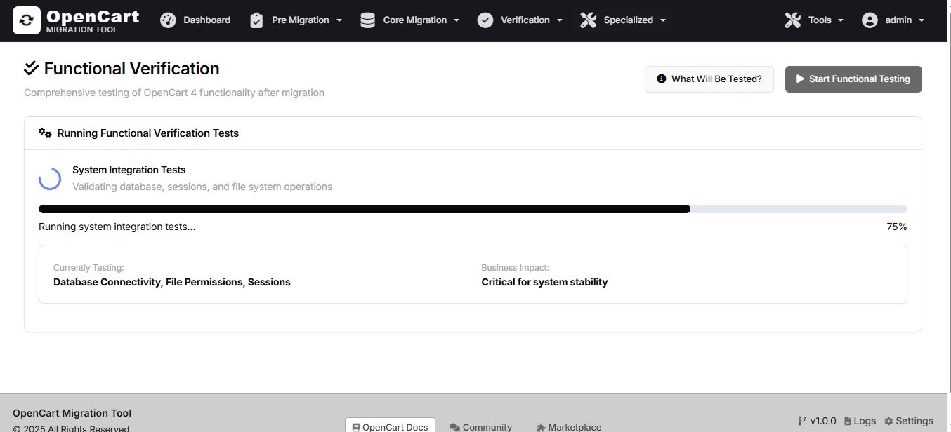Click the Settings gear icon in footer
Viewport: 951px width, 432px height.
coord(888,421)
